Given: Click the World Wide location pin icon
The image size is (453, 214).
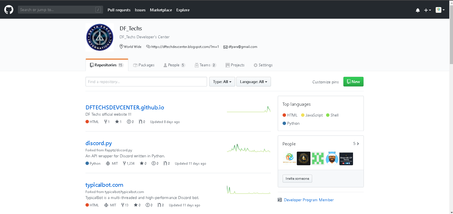Looking at the screenshot, I should tap(121, 46).
